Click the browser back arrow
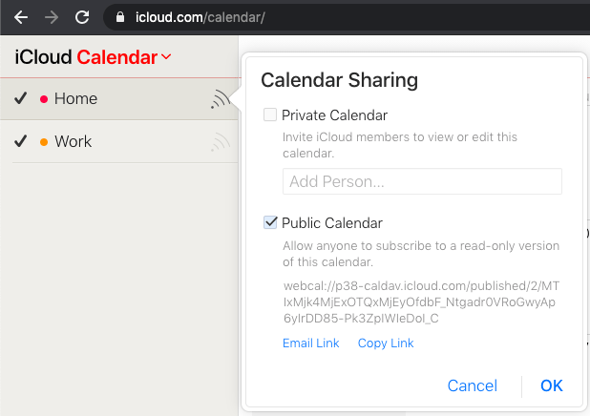 (x=21, y=16)
